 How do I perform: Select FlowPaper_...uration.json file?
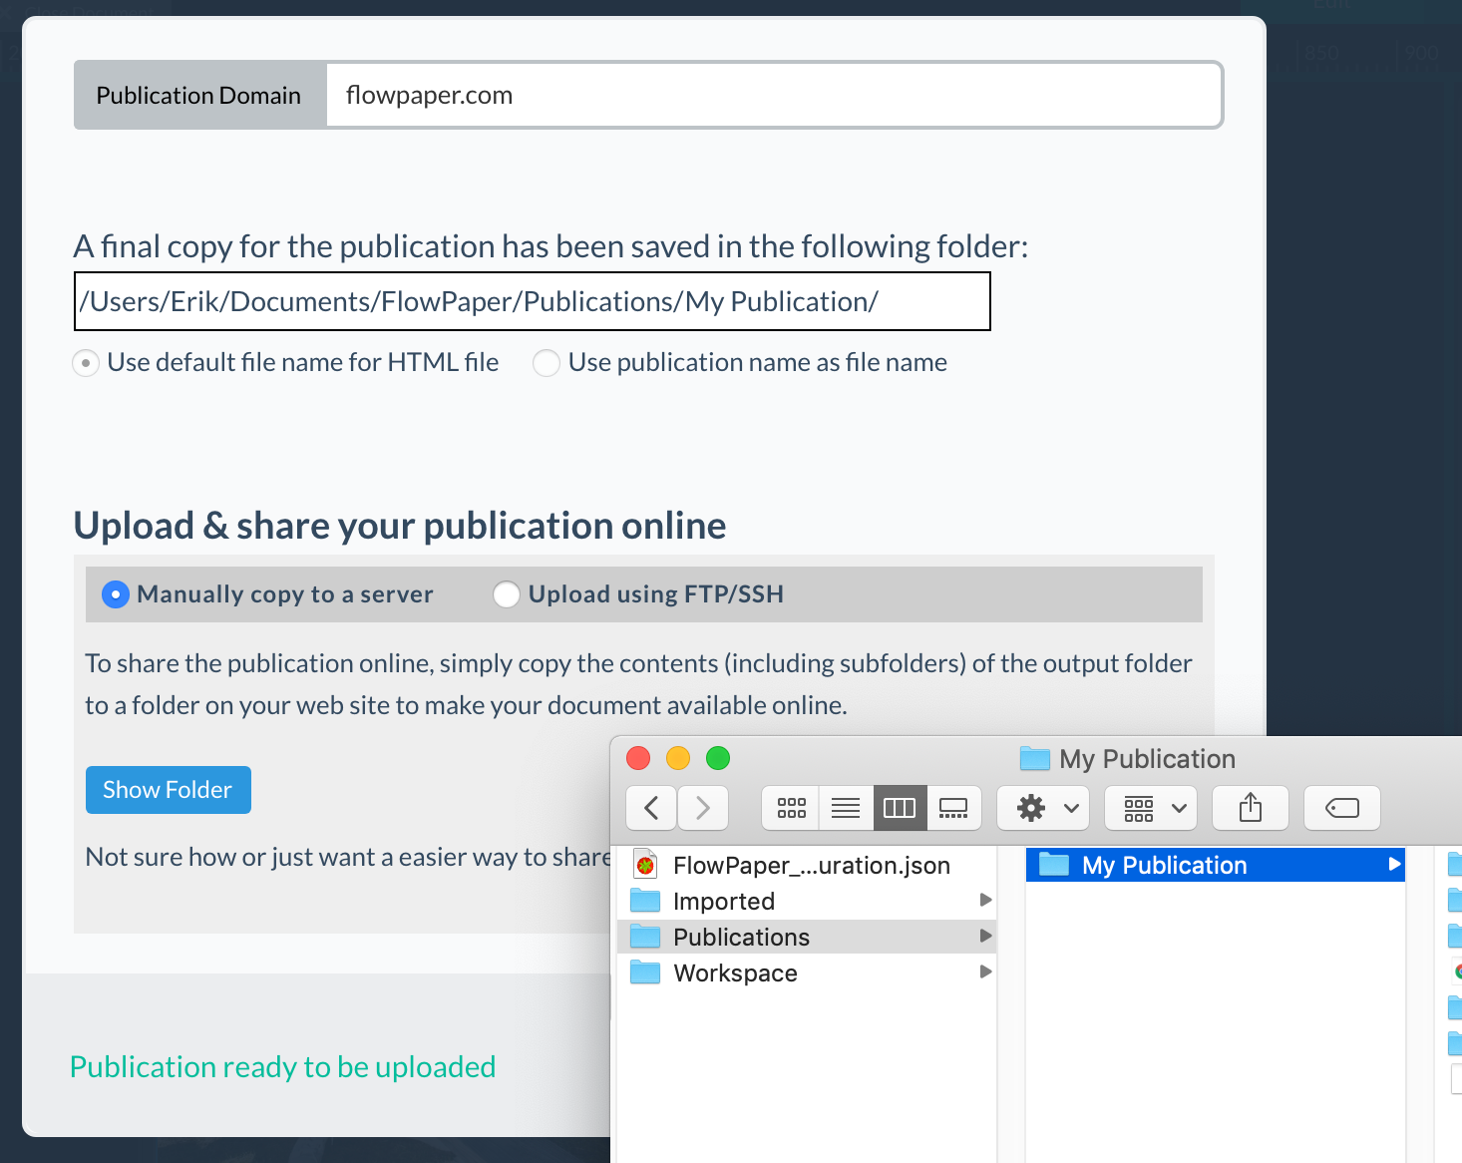[808, 865]
